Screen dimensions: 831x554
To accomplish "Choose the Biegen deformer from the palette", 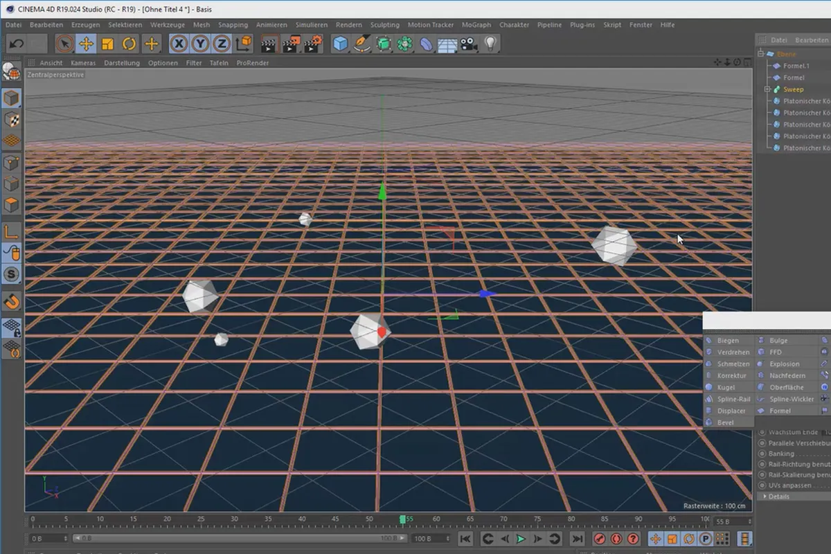I will tap(727, 341).
